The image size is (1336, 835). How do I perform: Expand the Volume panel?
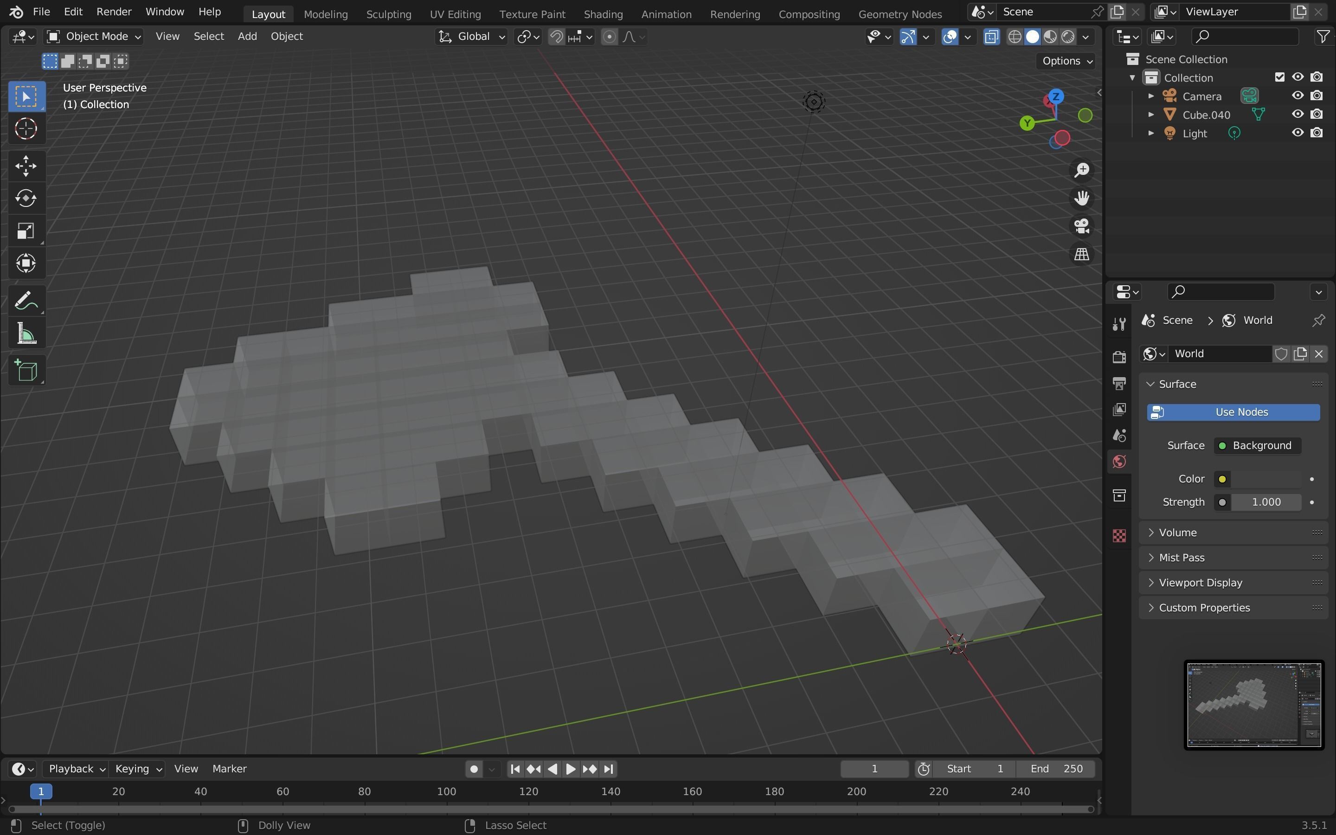point(1177,533)
